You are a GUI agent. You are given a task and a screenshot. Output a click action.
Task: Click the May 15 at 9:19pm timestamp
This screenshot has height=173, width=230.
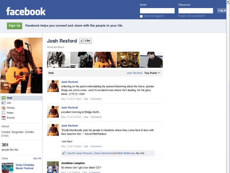[71, 99]
